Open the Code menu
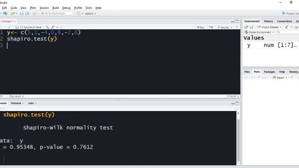The height and width of the screenshot is (168, 299). tap(14, 8)
